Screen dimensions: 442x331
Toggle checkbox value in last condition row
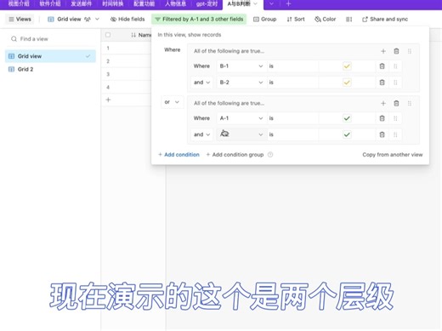(347, 134)
